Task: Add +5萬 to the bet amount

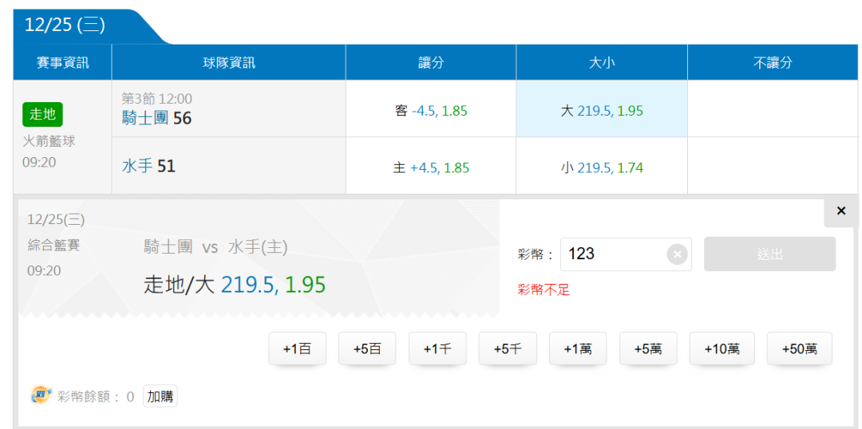Action: click(648, 348)
